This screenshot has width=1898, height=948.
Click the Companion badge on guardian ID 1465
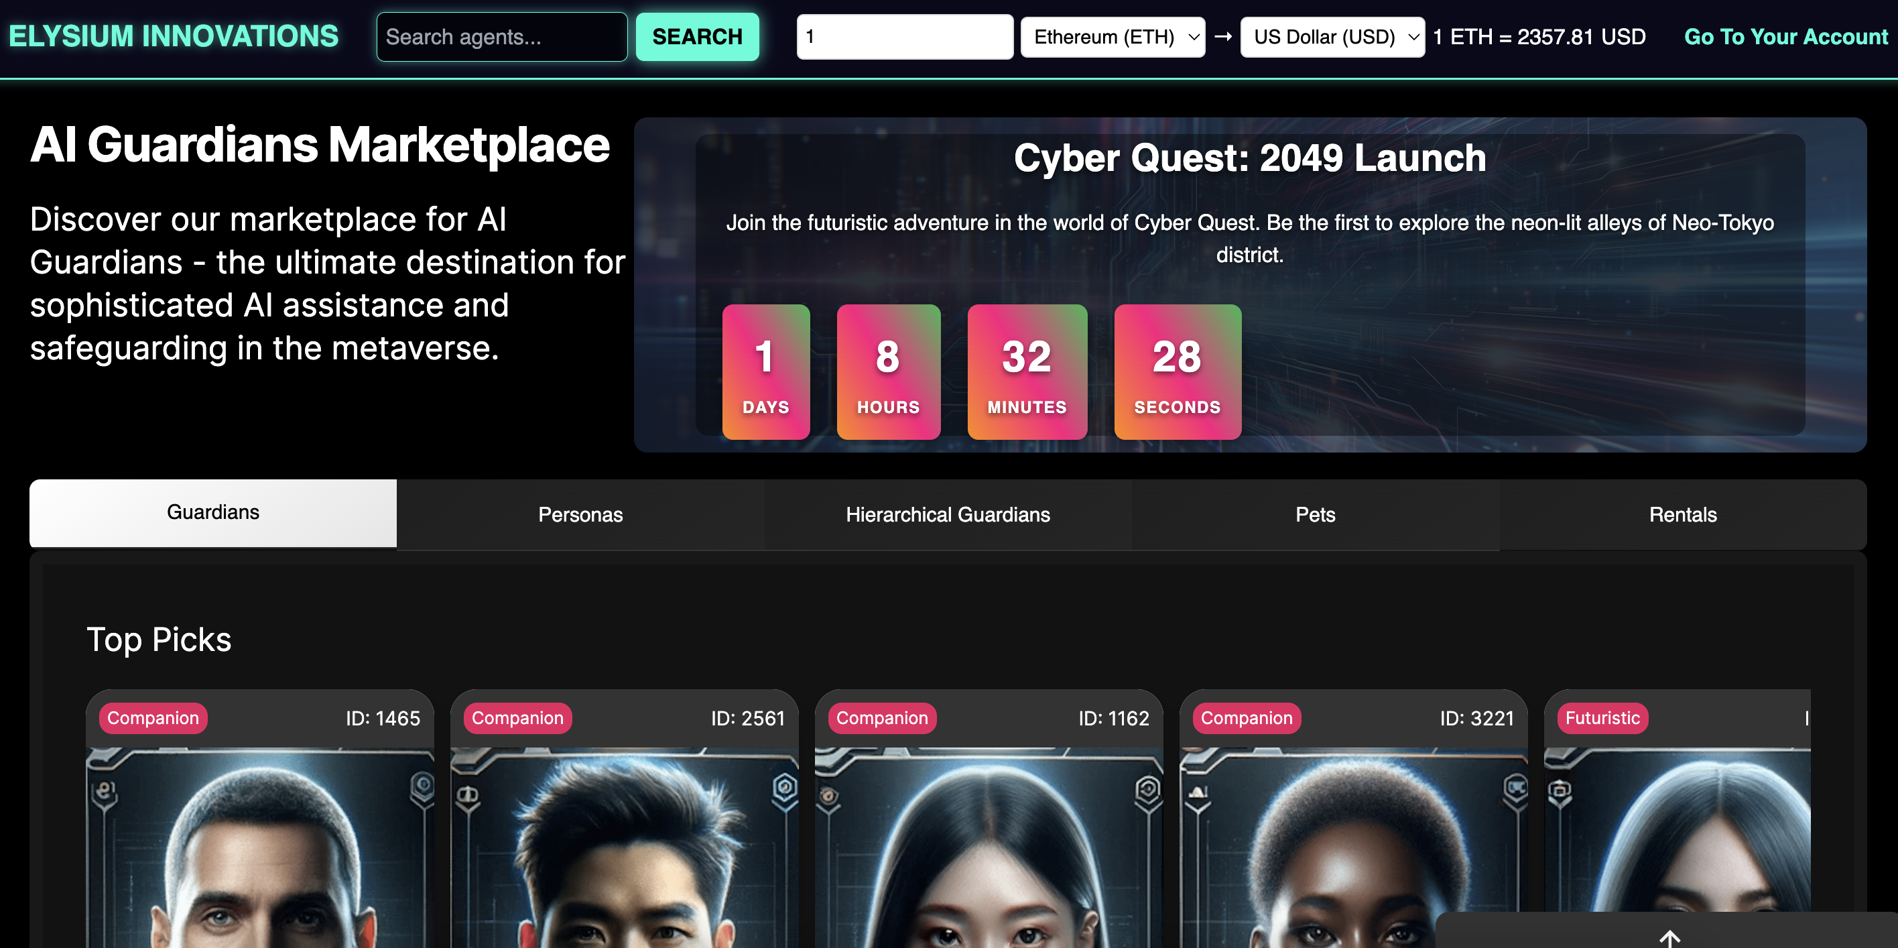[x=153, y=717]
